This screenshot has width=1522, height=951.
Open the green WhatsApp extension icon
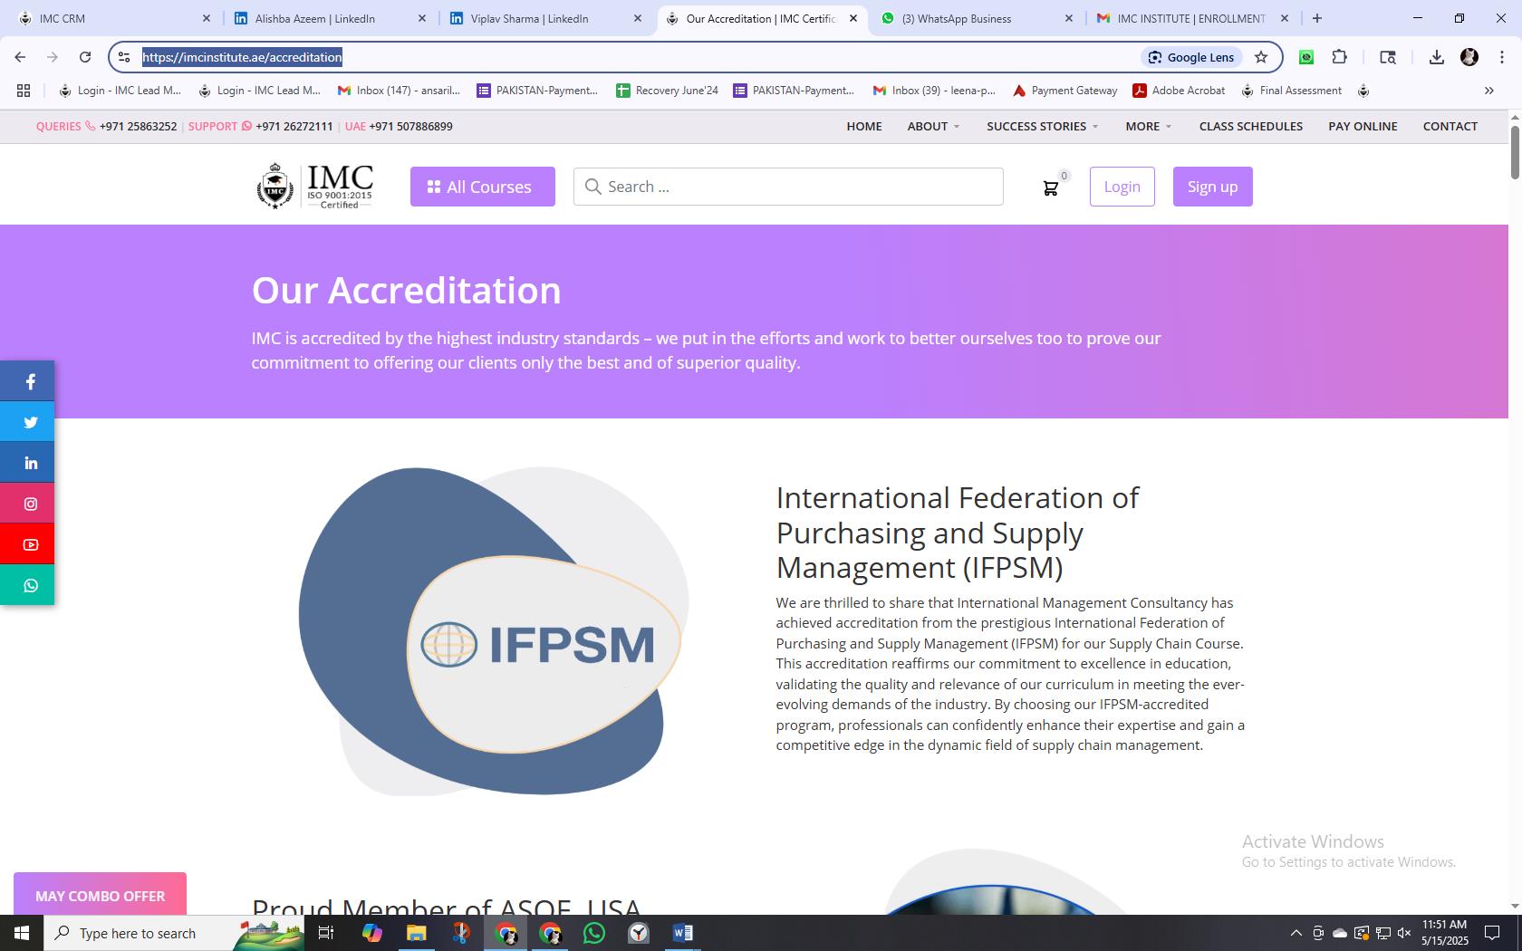pyautogui.click(x=1306, y=57)
